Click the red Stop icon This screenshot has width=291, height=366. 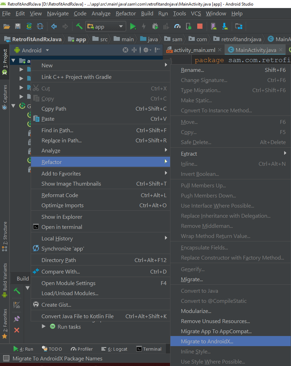(x=200, y=27)
